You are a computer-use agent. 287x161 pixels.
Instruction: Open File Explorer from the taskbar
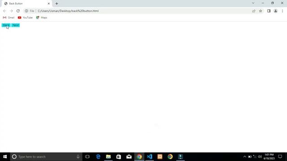[x=109, y=157]
